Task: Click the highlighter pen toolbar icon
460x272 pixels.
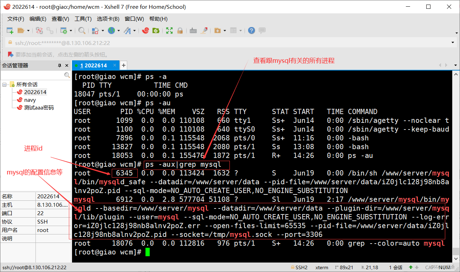Action: click(x=204, y=31)
